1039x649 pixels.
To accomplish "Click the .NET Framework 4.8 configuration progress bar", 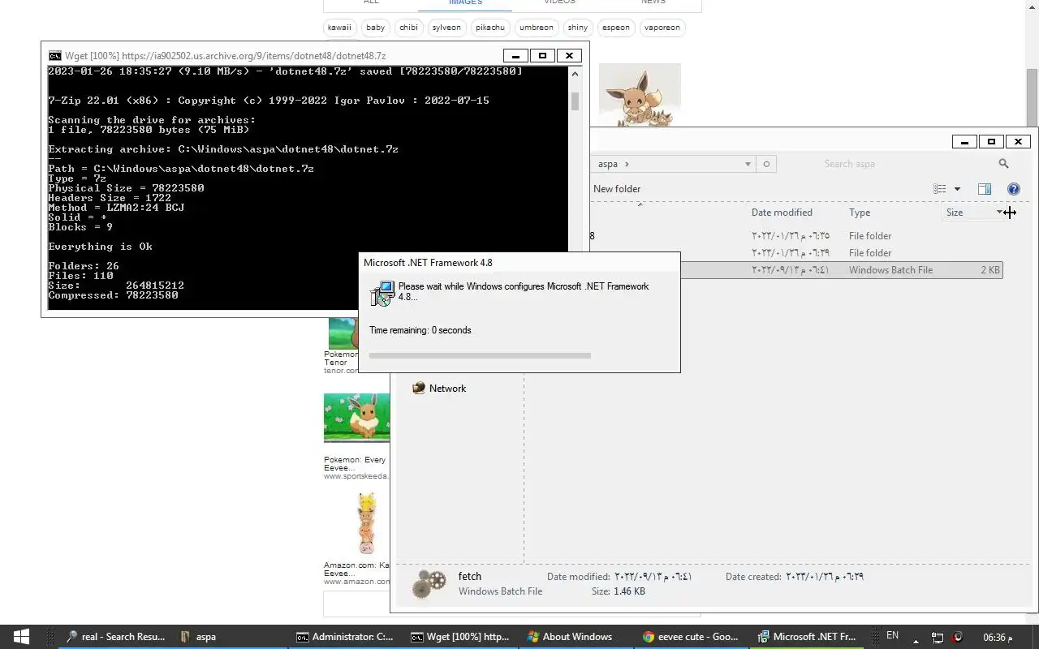I will tap(480, 355).
